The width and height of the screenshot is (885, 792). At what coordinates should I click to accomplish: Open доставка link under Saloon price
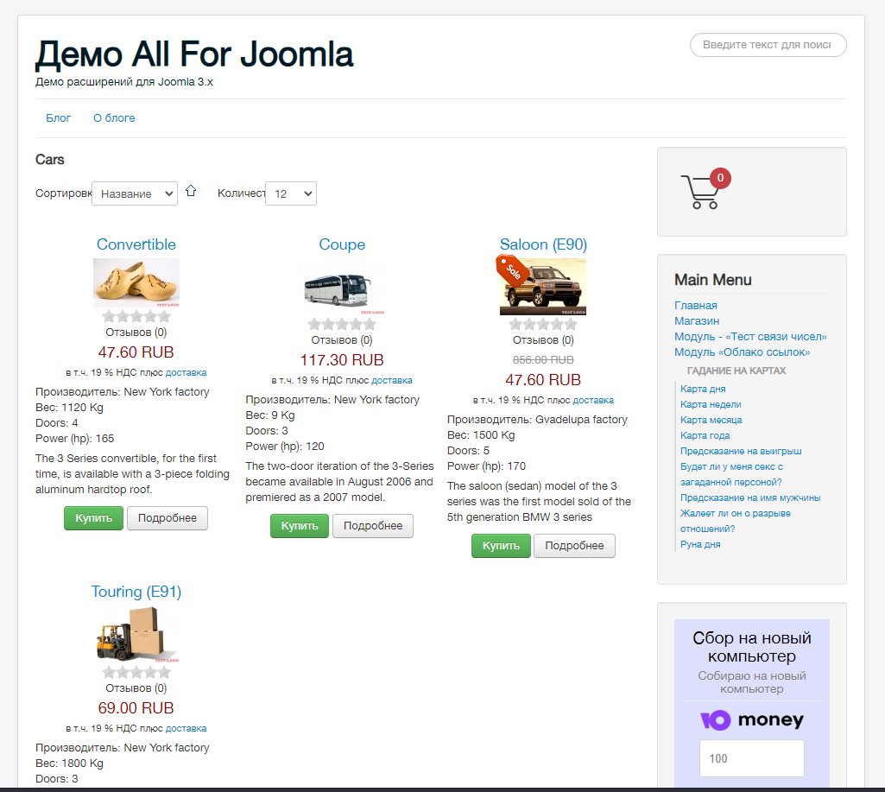[593, 400]
